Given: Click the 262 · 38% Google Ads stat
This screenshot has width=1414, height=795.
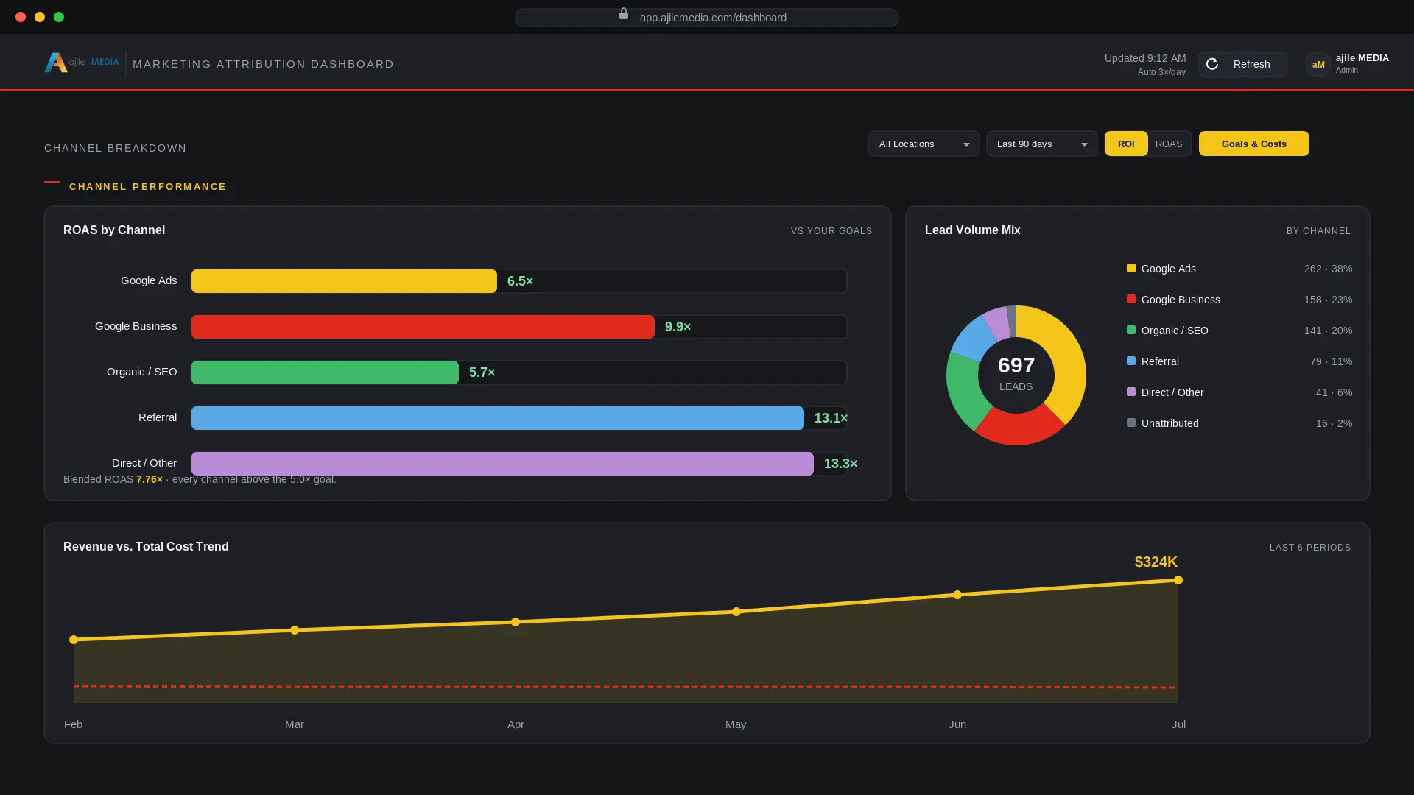Looking at the screenshot, I should [x=1328, y=269].
